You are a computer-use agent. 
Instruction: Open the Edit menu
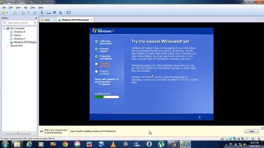pos(11,7)
